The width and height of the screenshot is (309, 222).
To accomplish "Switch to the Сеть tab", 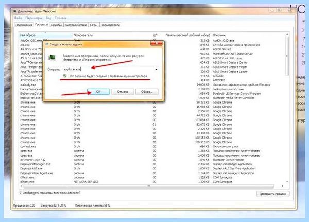I will coord(93,25).
